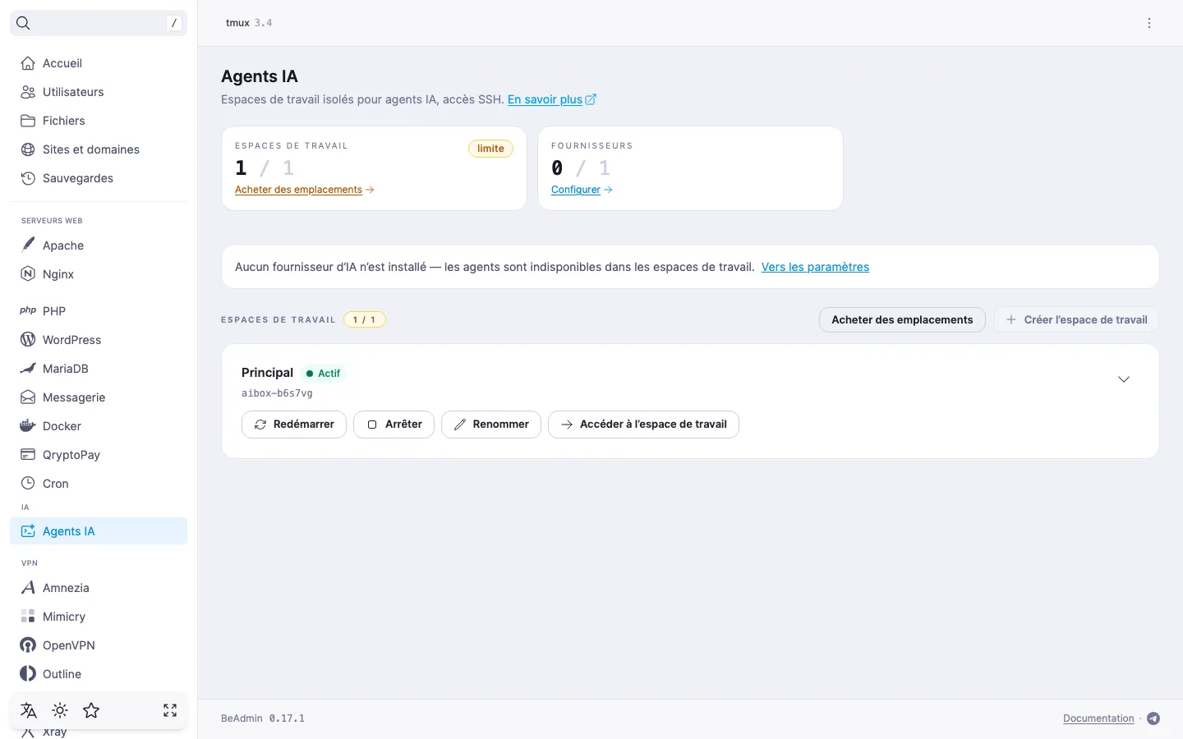Screen dimensions: 1183x739
Task: Go to OpenVPN page
Action: [x=99, y=645]
